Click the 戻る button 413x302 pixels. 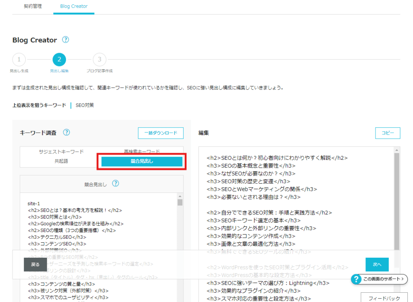point(35,265)
